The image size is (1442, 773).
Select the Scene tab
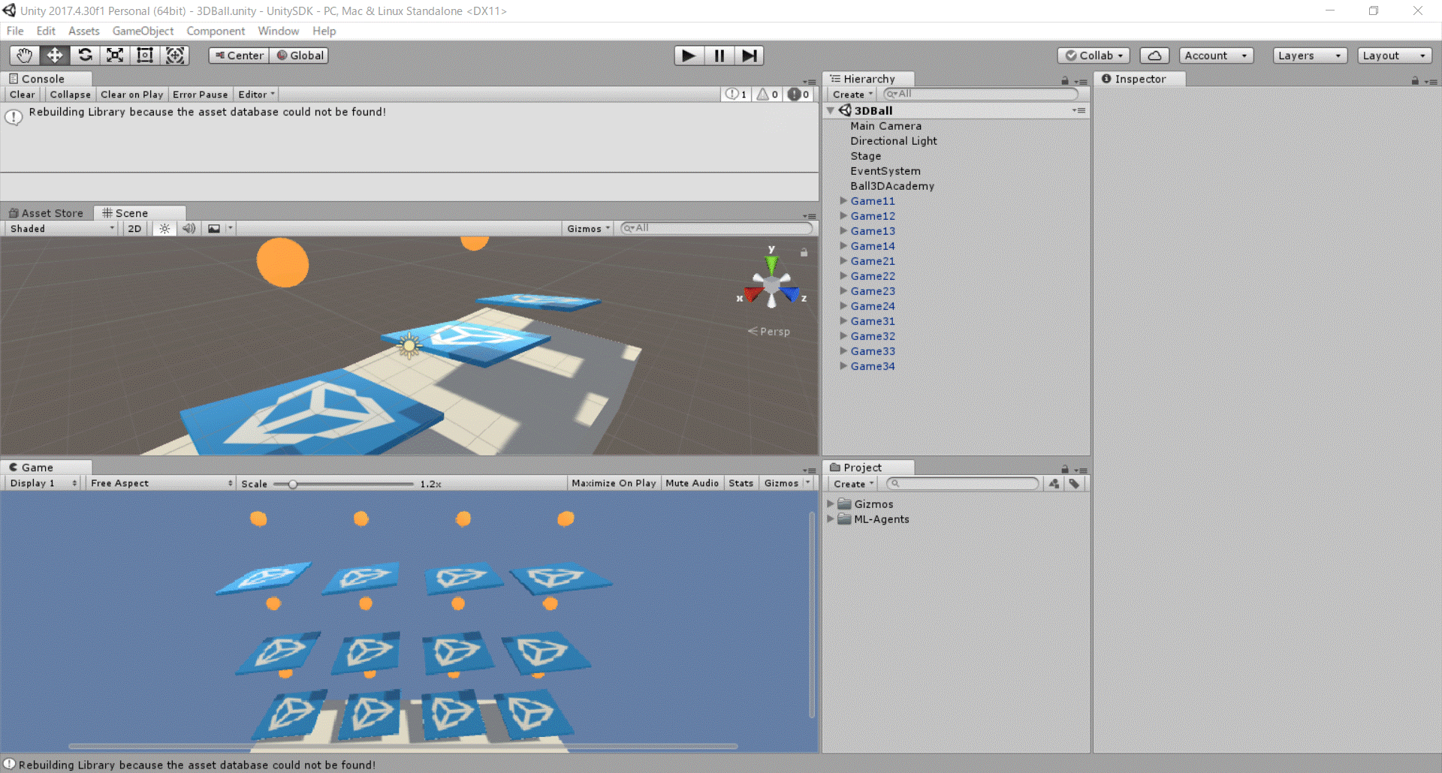(x=140, y=213)
